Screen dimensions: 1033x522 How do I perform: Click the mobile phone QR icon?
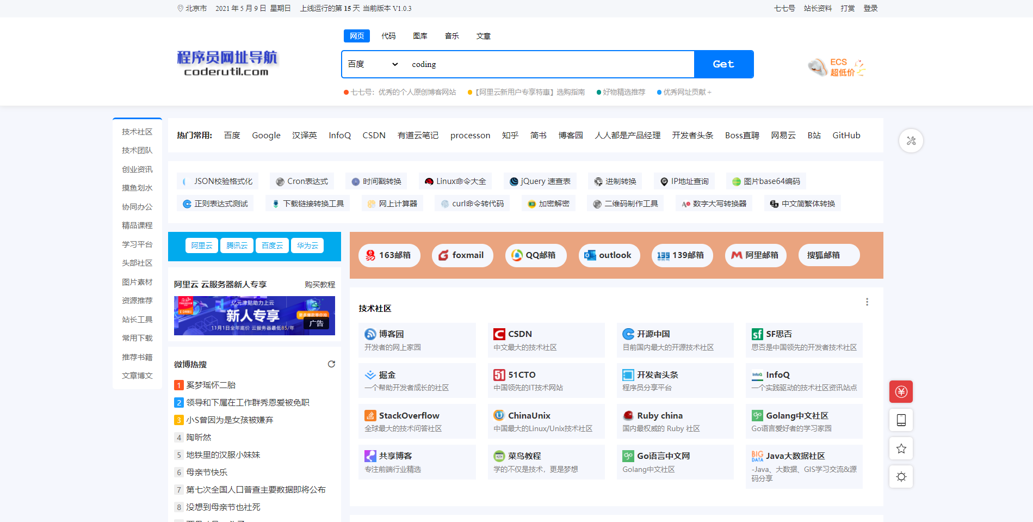(x=901, y=420)
